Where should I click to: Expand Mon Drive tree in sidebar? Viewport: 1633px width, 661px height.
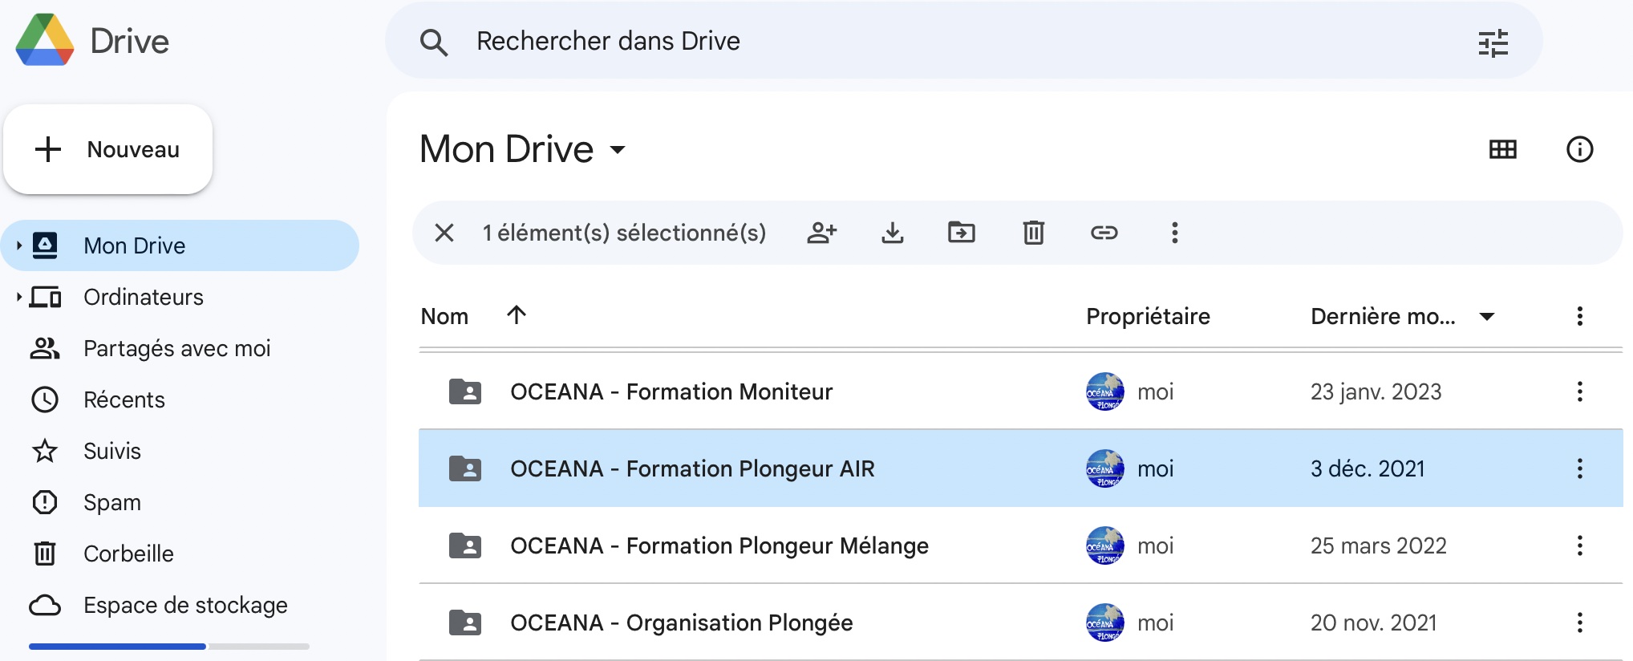[x=18, y=245]
